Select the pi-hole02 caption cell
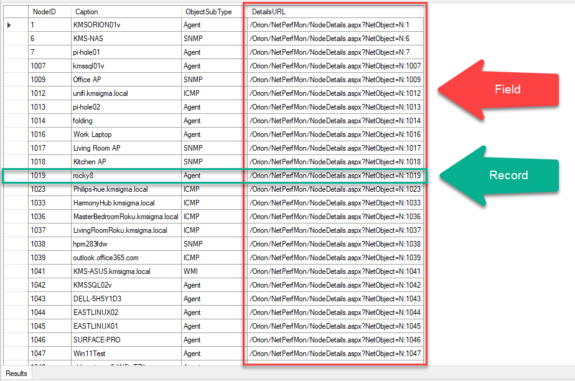Image resolution: width=575 pixels, height=381 pixels. (126, 107)
